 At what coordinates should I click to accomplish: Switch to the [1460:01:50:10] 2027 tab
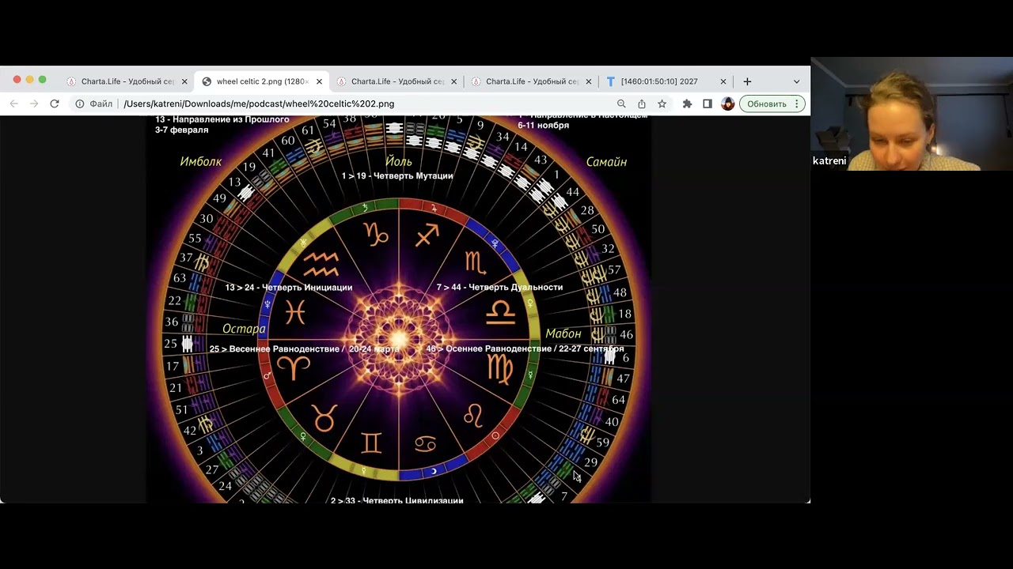pos(666,81)
